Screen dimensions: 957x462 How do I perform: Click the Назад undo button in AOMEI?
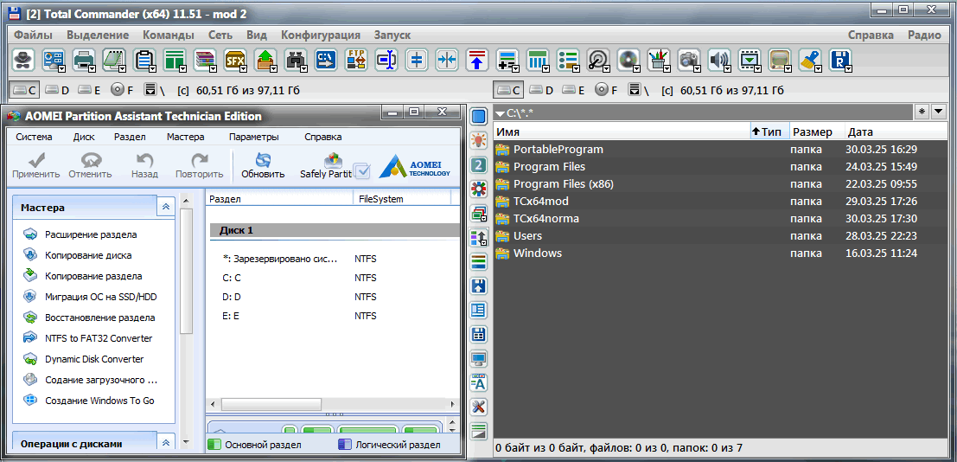tap(144, 165)
